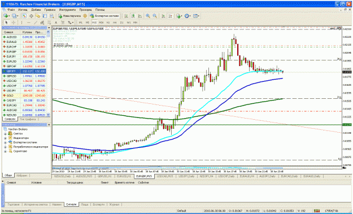Click the zoom out magnifier icon
The image size is (353, 214).
[x=155, y=16]
